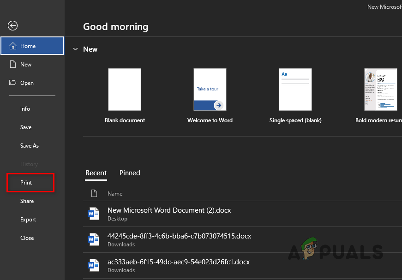Open the Welcome to Word tour template
402x280 pixels.
tap(210, 89)
